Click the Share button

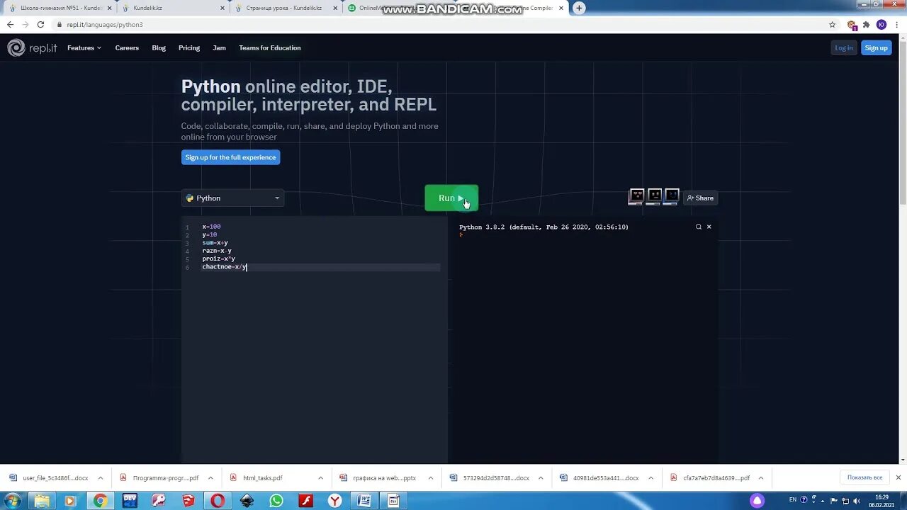click(700, 198)
